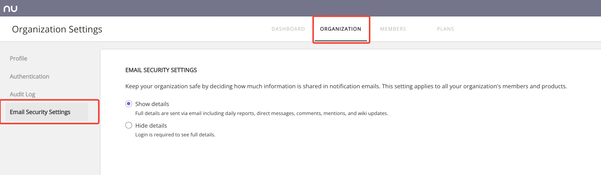Click the 'Keep your organization safe' paragraph
Viewport: 601px width, 175px height.
[x=346, y=86]
